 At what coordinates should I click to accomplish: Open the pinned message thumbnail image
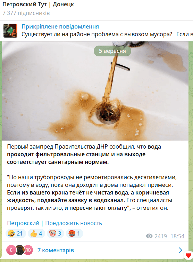pyautogui.click(x=10, y=31)
